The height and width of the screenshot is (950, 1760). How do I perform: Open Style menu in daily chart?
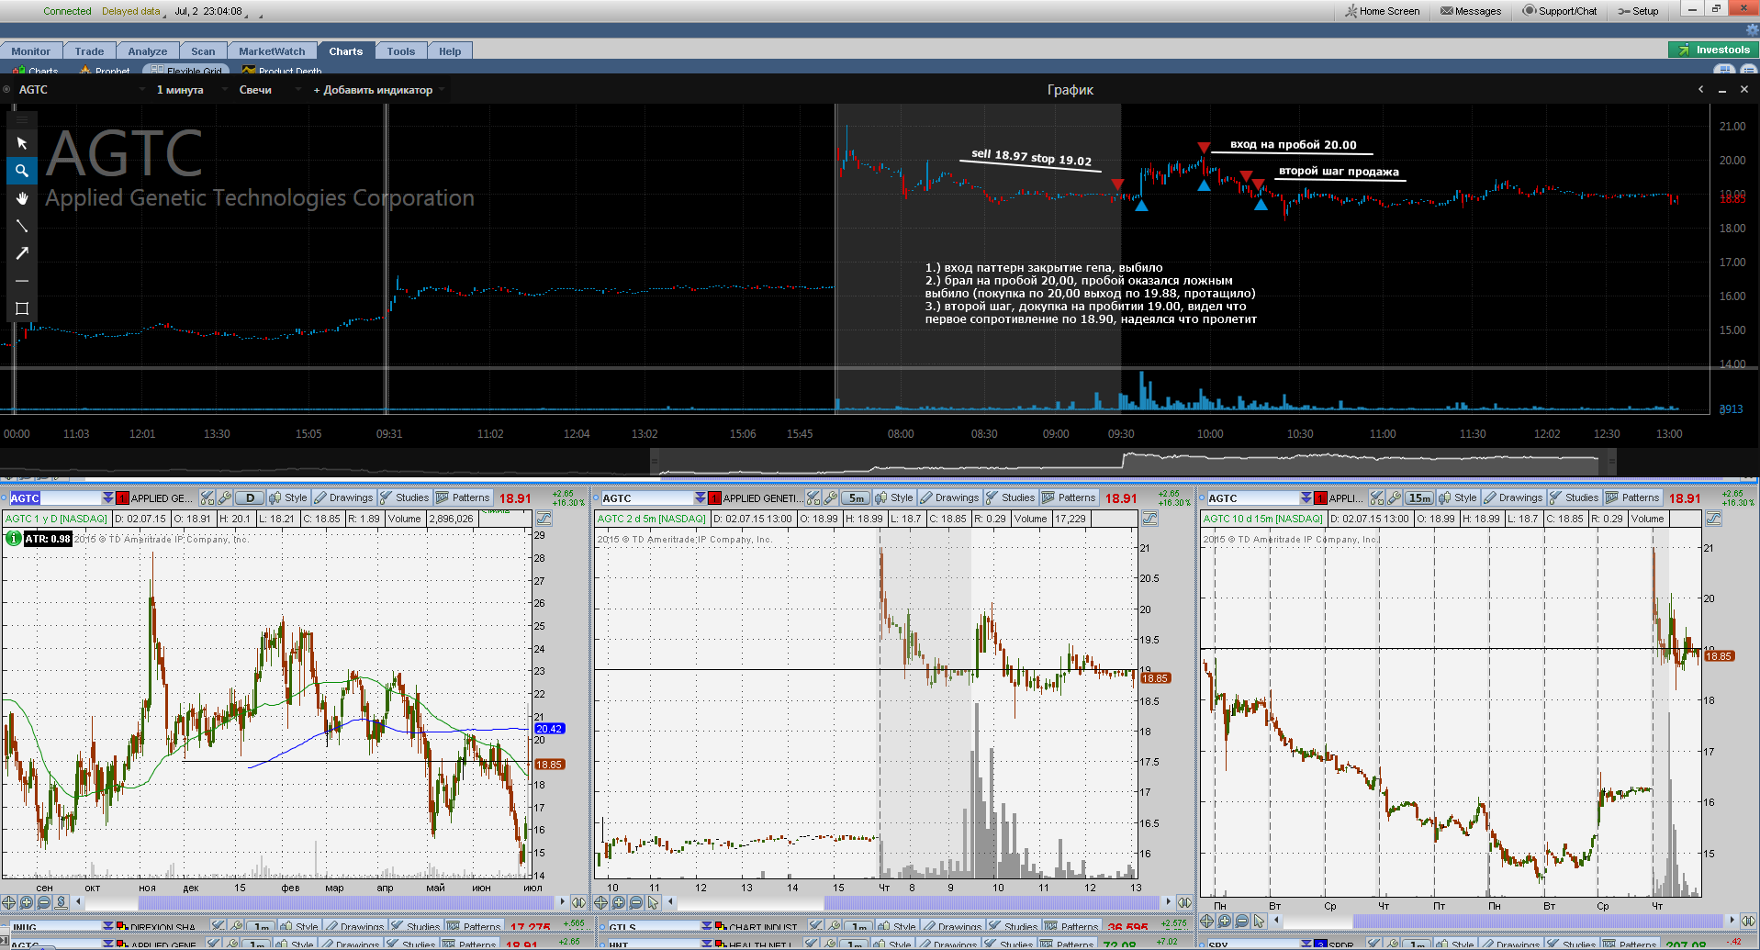pyautogui.click(x=287, y=497)
